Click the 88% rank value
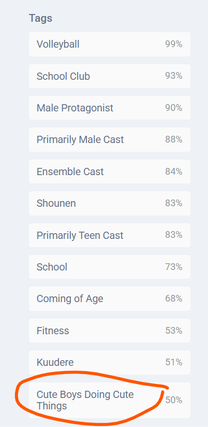Viewport: 208px width, 427px height. click(174, 140)
